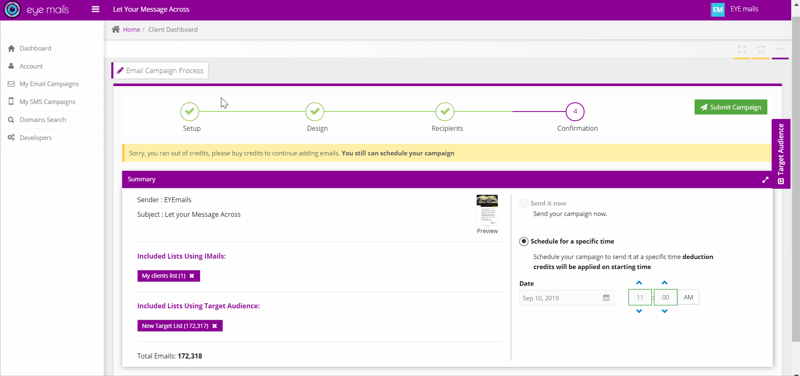Click the EM user avatar icon
This screenshot has width=800, height=376.
pyautogui.click(x=718, y=10)
